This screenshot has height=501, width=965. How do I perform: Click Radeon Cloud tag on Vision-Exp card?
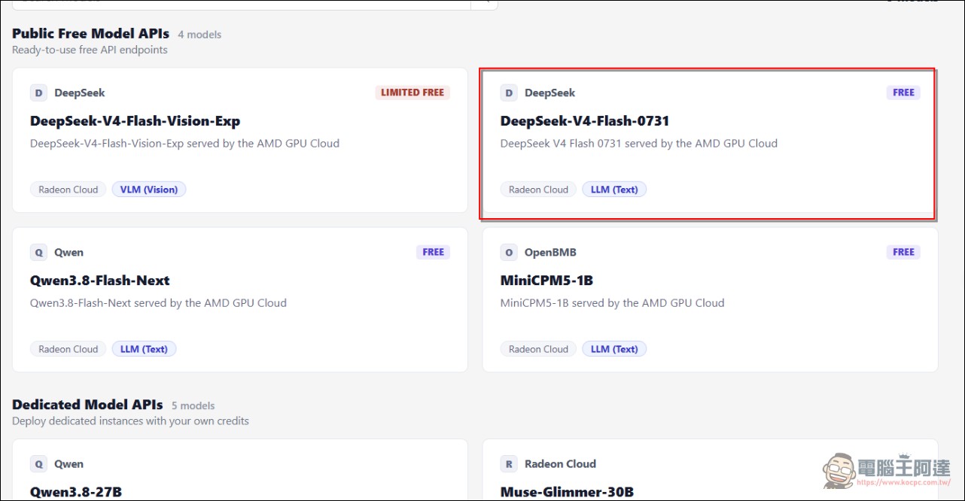coord(68,190)
